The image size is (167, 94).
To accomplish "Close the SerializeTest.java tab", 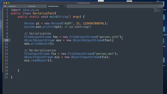I will click(x=65, y=6).
